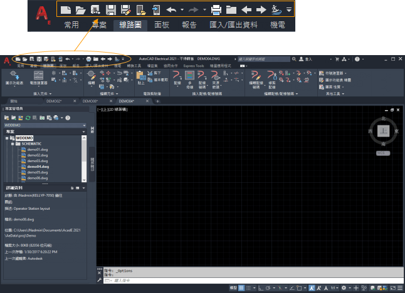Click the plus button for new drawing tab
Viewport: 405px width, 293px height.
click(157, 101)
